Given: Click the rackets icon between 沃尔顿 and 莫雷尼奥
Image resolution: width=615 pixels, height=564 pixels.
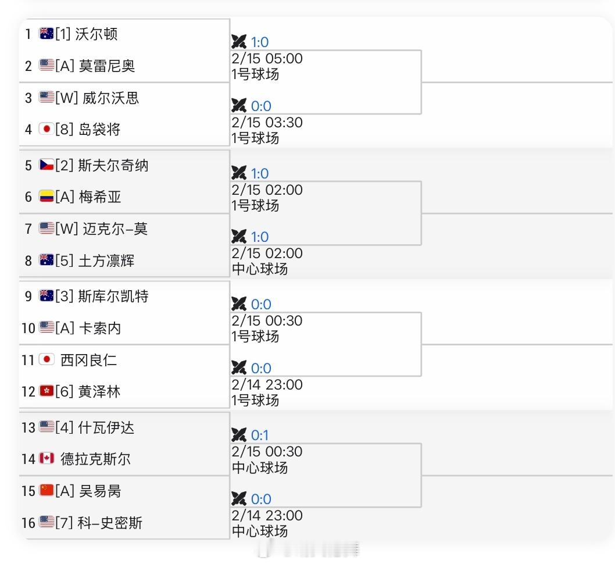Looking at the screenshot, I should (x=239, y=42).
